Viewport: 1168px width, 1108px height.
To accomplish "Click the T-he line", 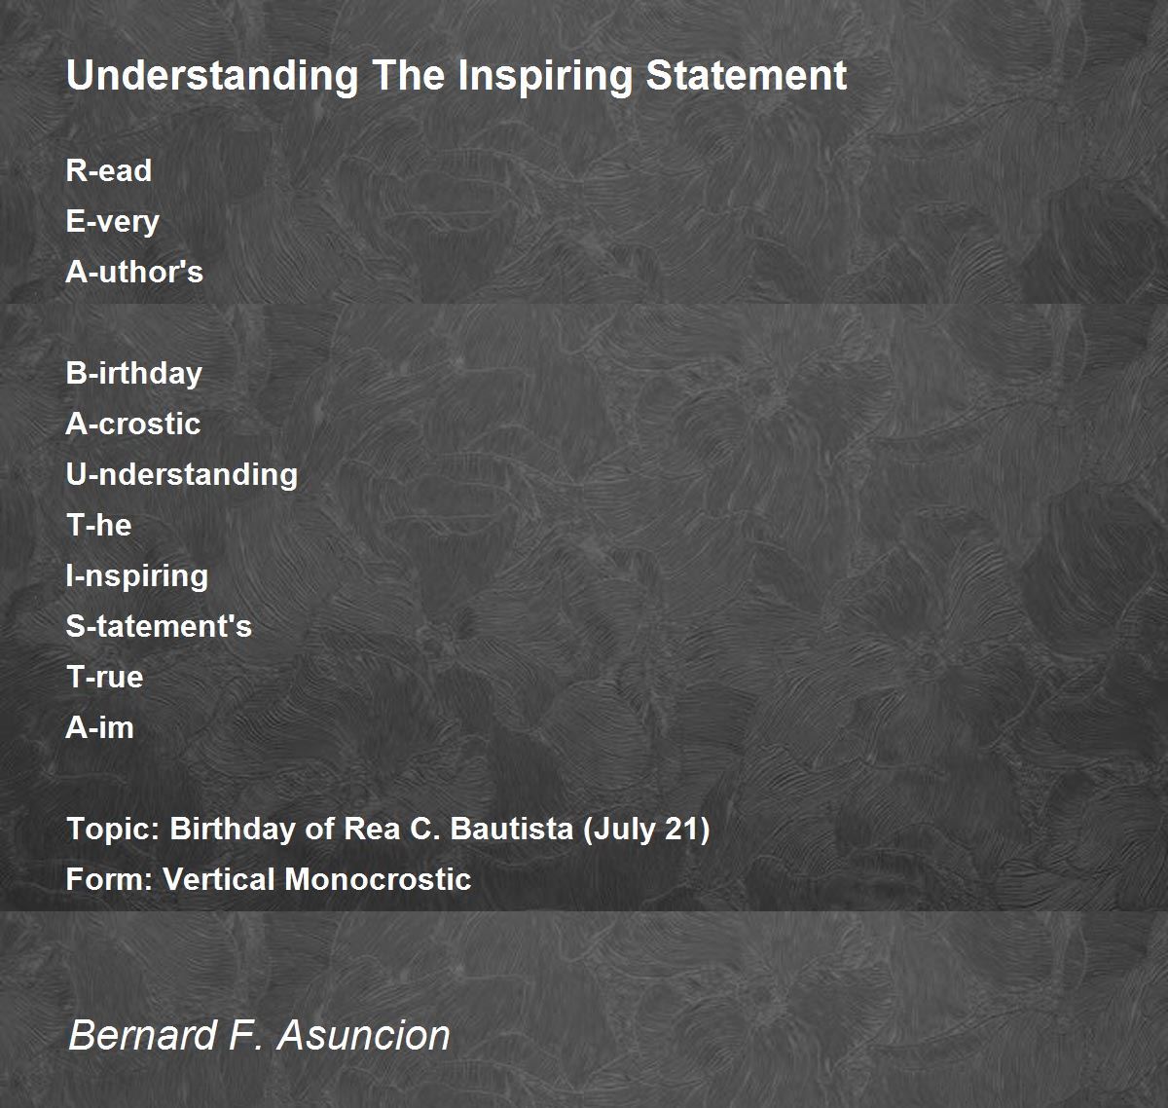I will (99, 525).
